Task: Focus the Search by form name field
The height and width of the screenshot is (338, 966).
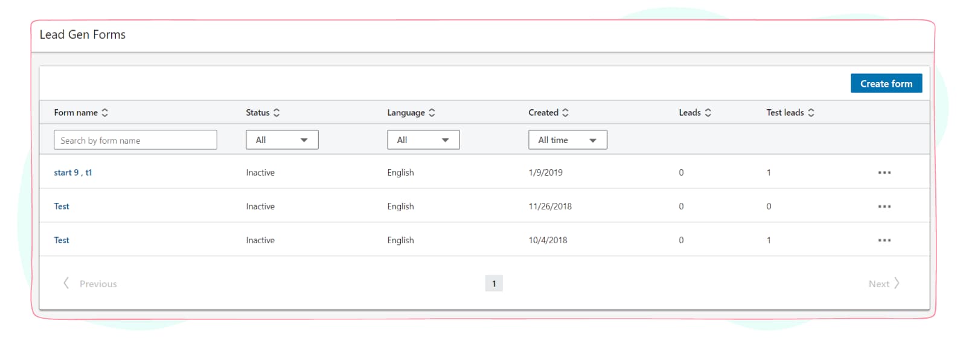Action: [135, 140]
